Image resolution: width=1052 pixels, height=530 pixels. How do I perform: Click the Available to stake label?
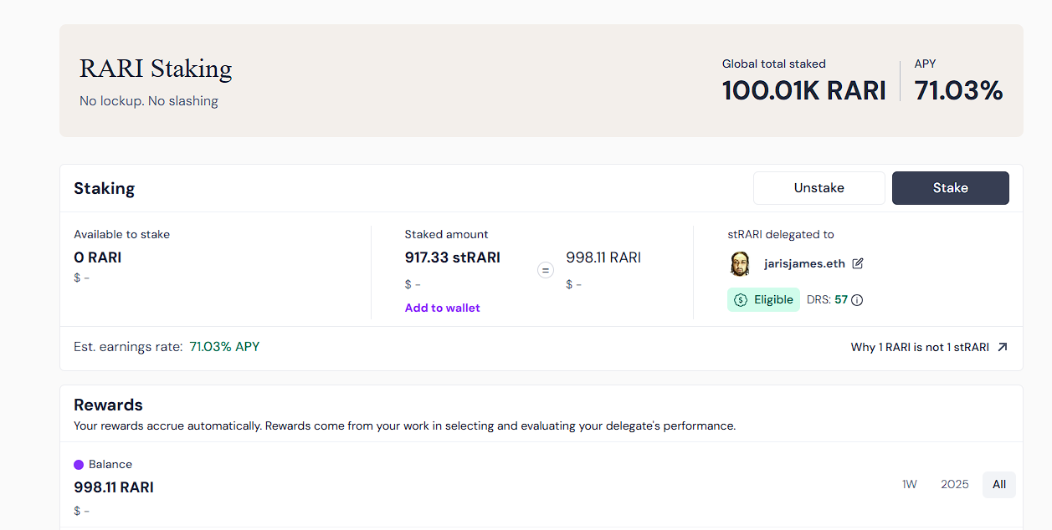coord(121,235)
